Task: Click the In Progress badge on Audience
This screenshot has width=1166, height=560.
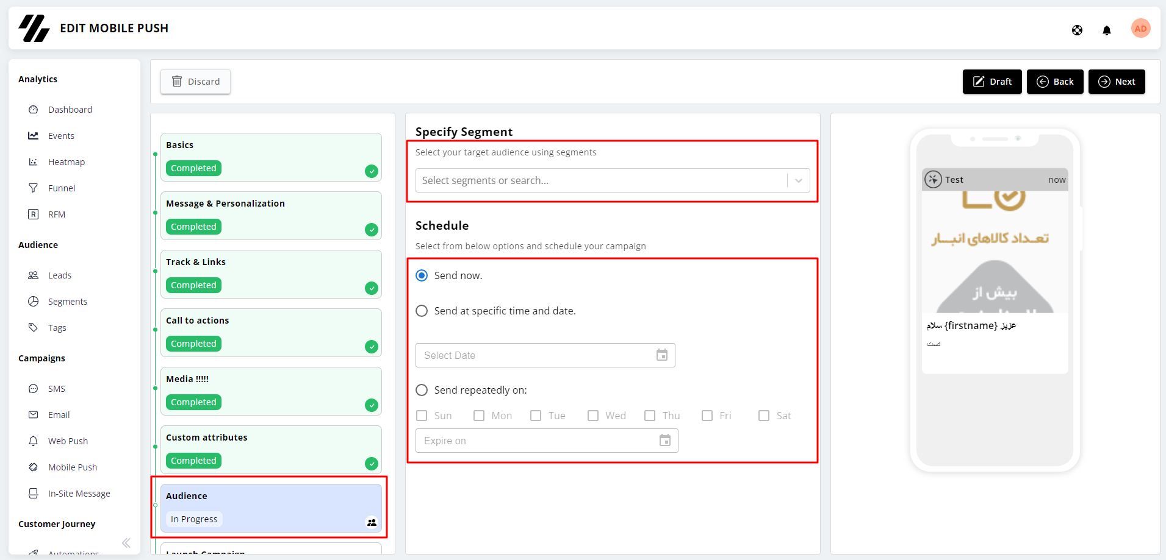Action: tap(194, 519)
